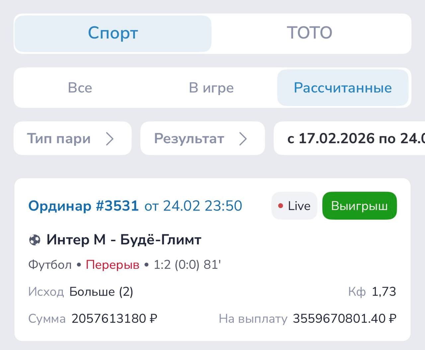Click the stake amount 2057613180 ₽
The height and width of the screenshot is (350, 425).
[114, 319]
